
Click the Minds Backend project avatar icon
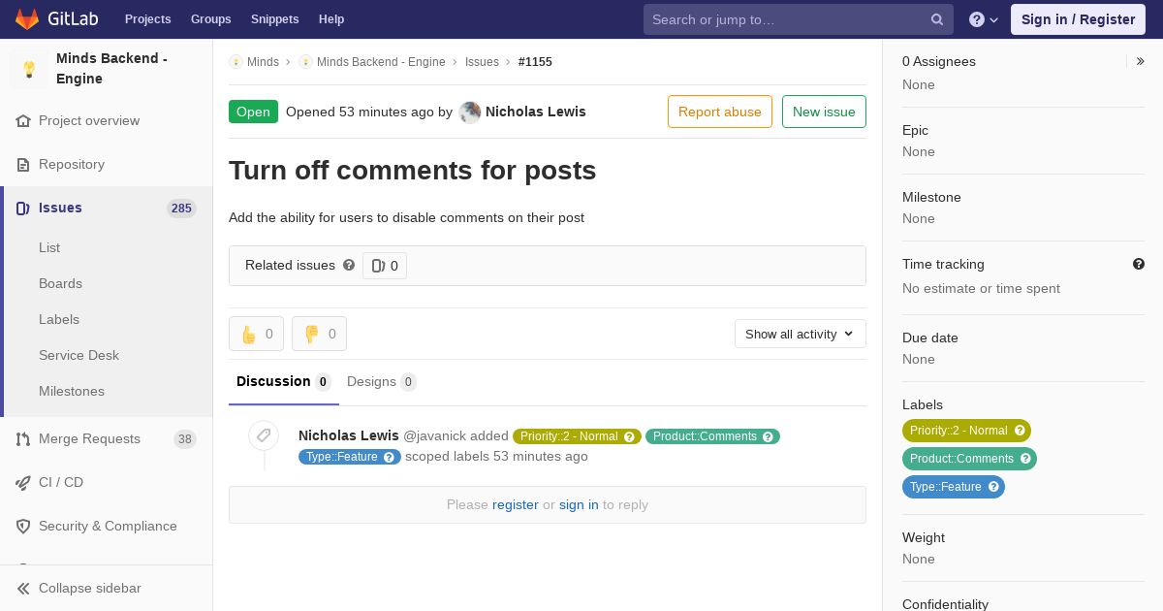[29, 69]
